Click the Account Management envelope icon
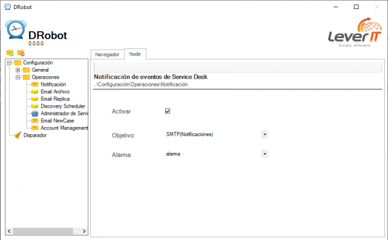Image resolution: width=388 pixels, height=240 pixels. pos(35,128)
